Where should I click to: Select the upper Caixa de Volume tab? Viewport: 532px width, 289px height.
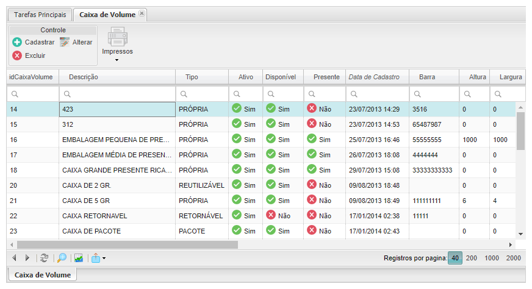(x=107, y=15)
